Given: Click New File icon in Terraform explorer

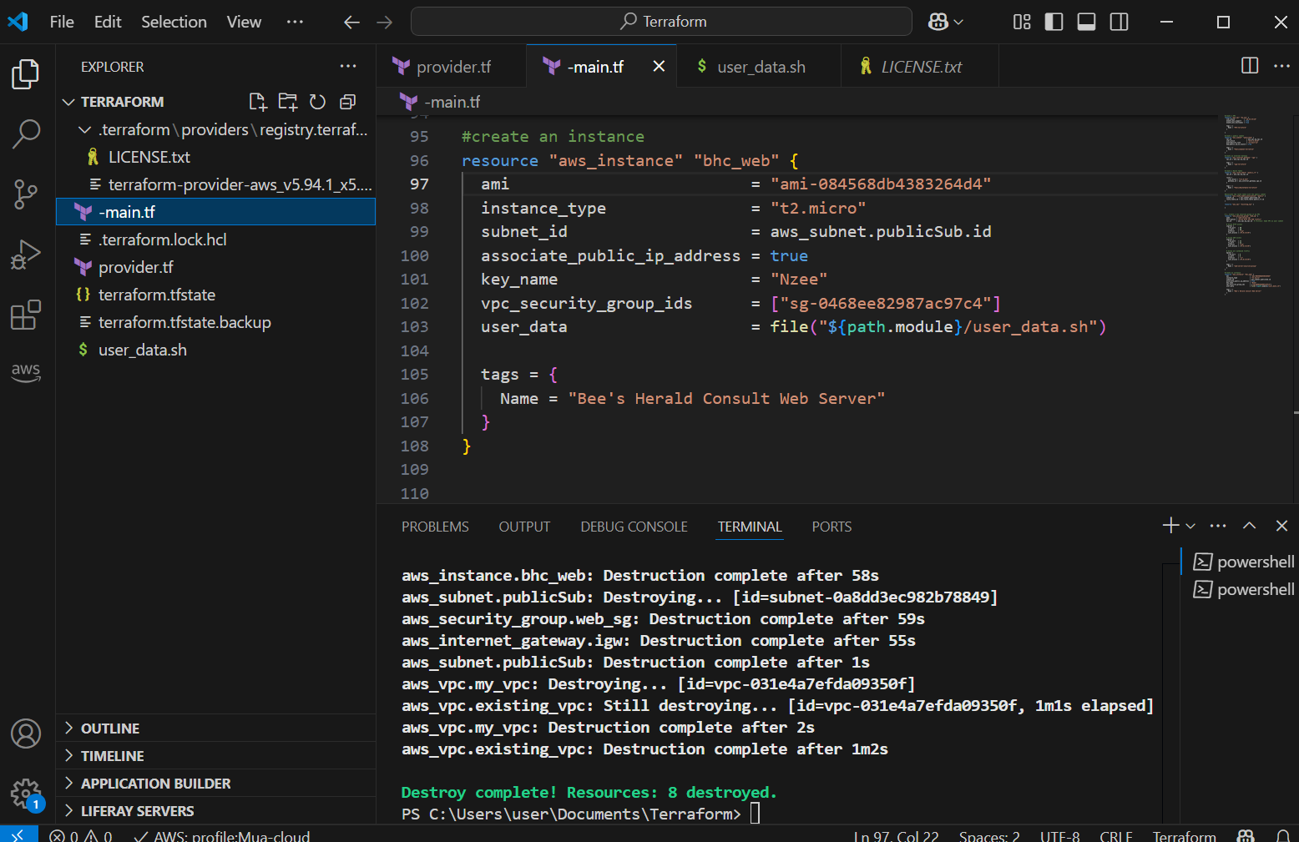Looking at the screenshot, I should pos(258,102).
